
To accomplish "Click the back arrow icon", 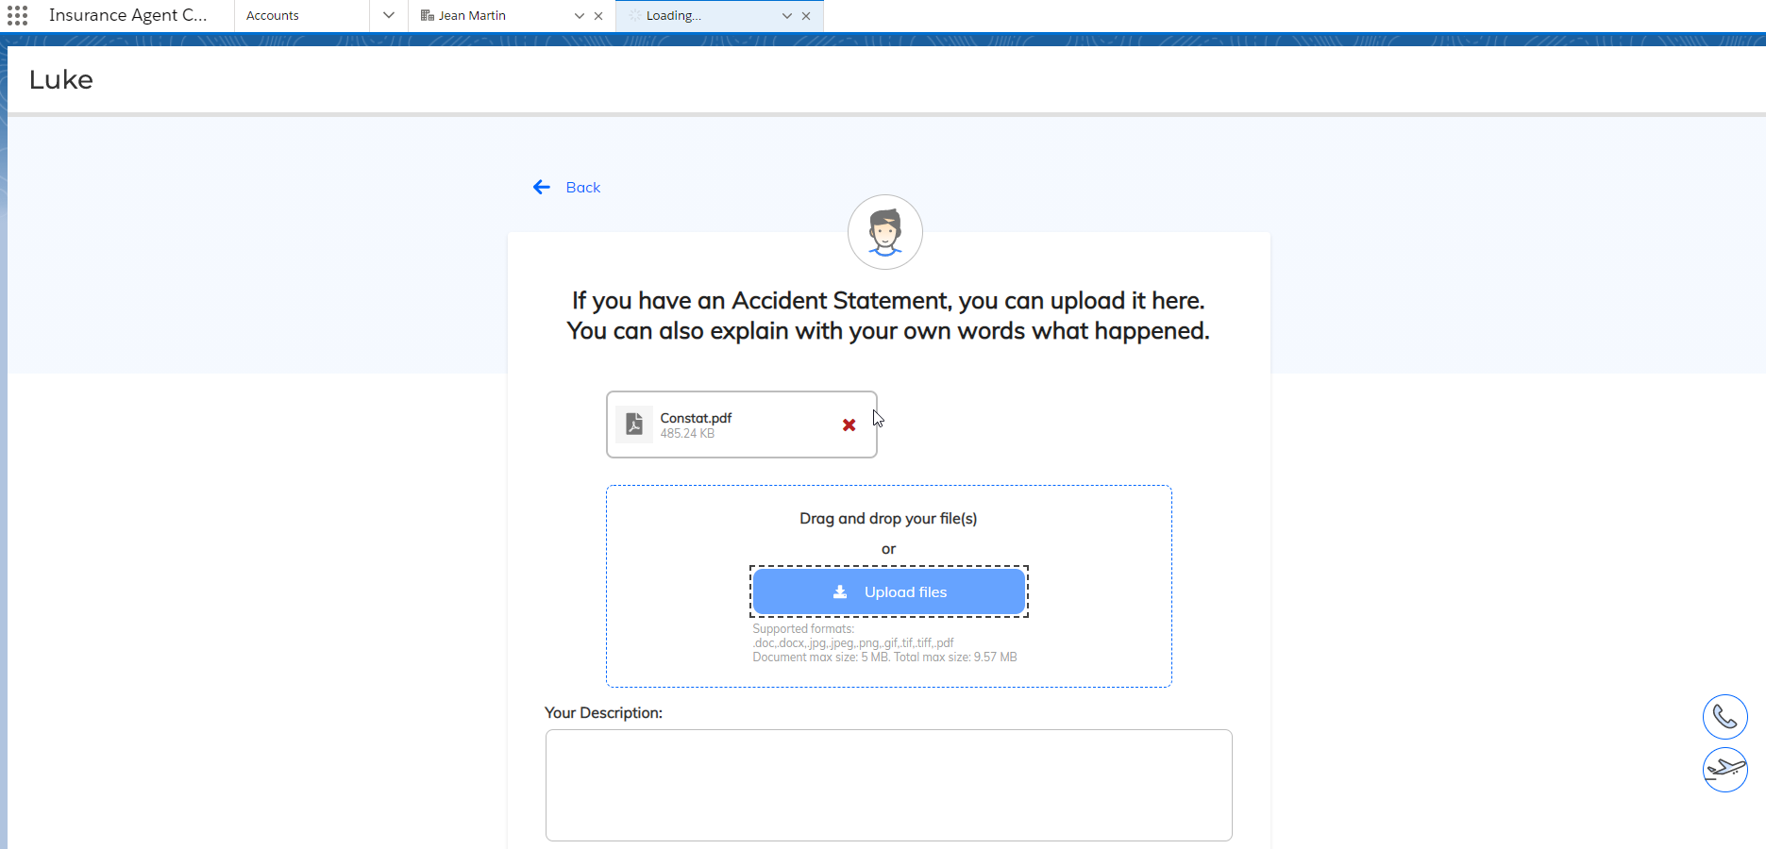I will [x=542, y=188].
